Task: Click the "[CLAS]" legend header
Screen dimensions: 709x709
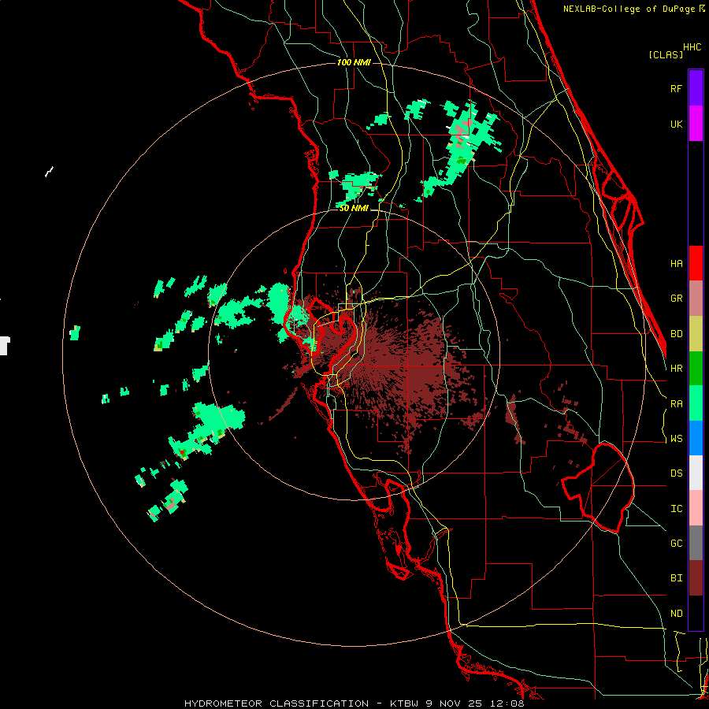Action: (x=666, y=54)
